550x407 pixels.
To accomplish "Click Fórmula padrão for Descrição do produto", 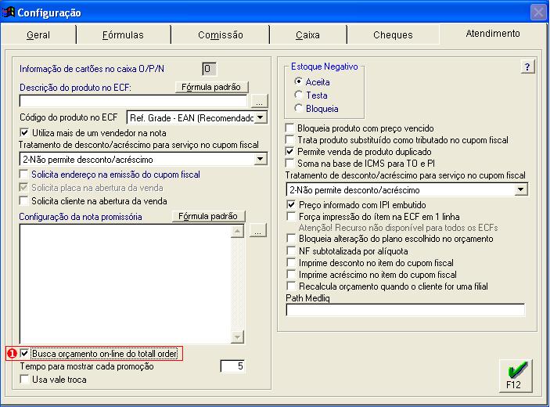I will tap(211, 87).
